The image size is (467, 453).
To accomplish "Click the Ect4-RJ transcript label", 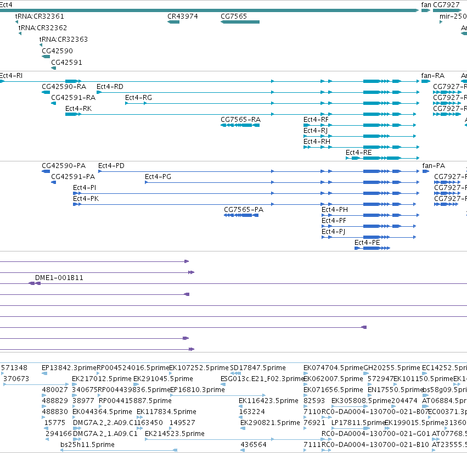I will 316,131.
